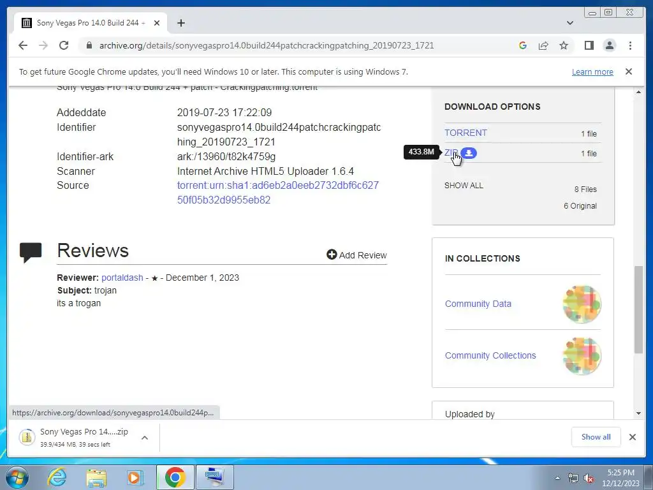Open reviewer portaldash profile
This screenshot has height=490, width=653.
click(x=122, y=278)
